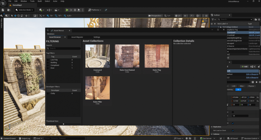Click the Stop simulation button
The width and height of the screenshot is (261, 140).
(x=75, y=10)
